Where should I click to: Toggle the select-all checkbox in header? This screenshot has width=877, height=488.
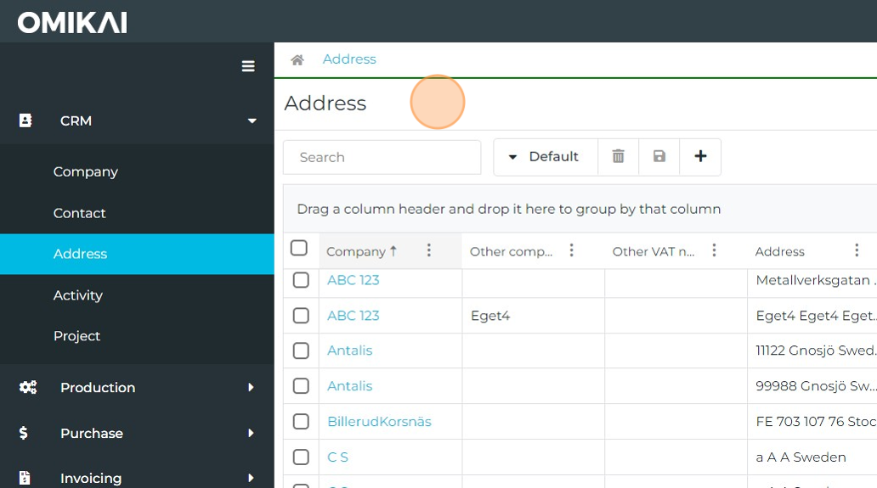(x=299, y=249)
